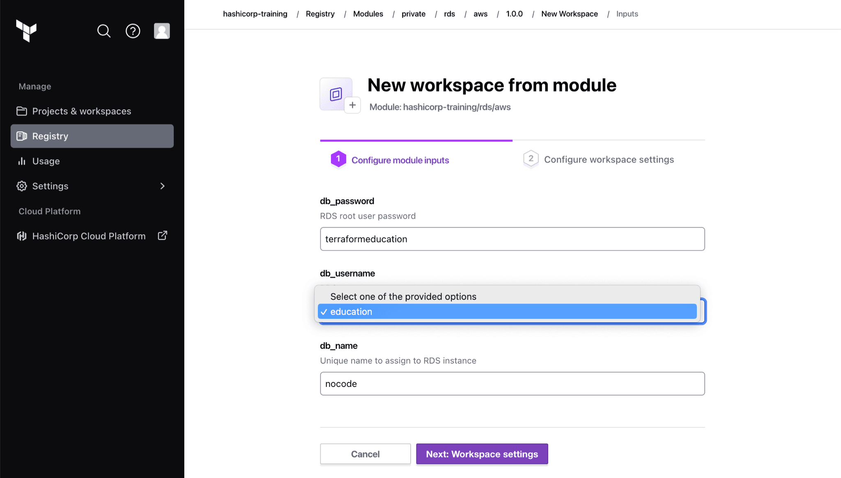Click the db_username label
This screenshot has height=478, width=841.
pos(347,273)
